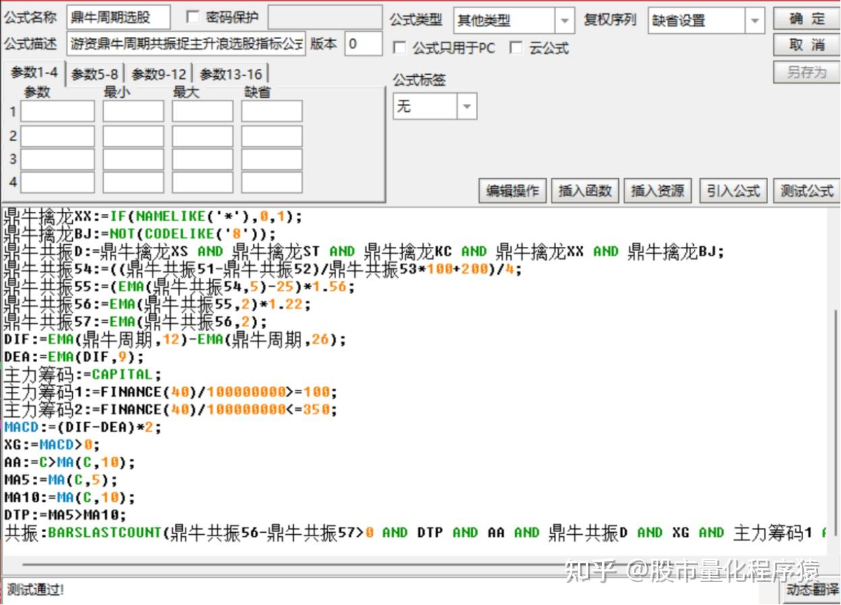Viewport: 841px width, 605px height.
Task: Click the parameter 2 name field
Action: [57, 136]
